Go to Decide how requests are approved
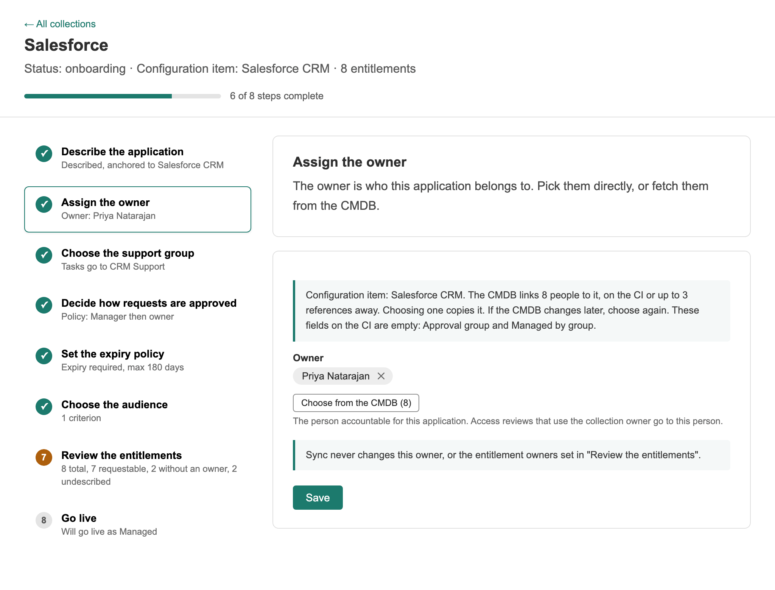Image resolution: width=775 pixels, height=590 pixels. 138,310
